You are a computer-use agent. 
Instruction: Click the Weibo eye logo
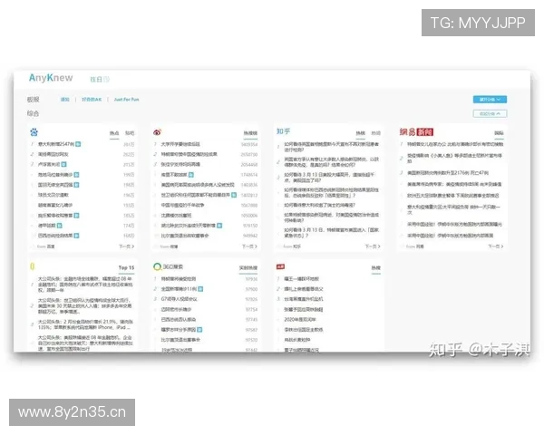(x=157, y=131)
